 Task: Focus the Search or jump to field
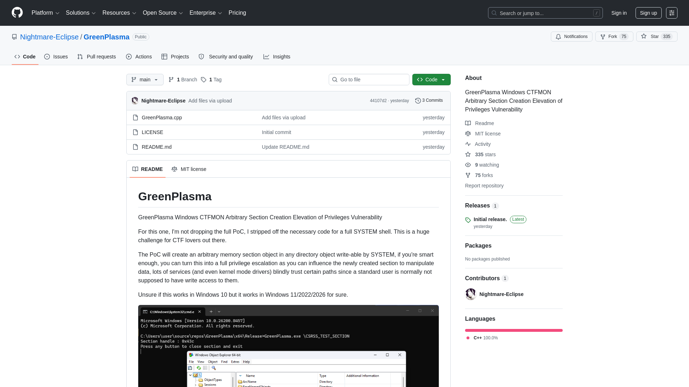point(545,13)
